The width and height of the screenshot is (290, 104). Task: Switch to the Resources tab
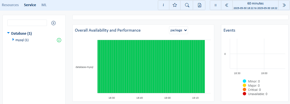coord(10,5)
